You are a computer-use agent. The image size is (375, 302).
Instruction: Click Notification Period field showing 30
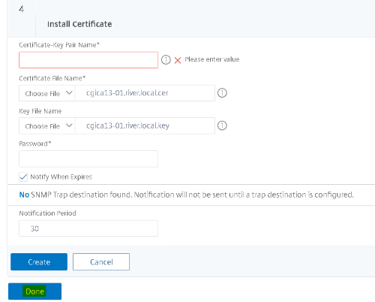(x=88, y=228)
